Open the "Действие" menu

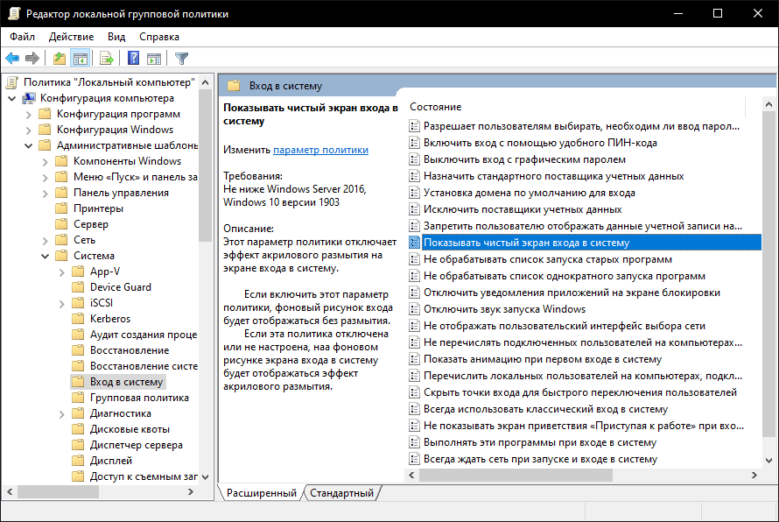click(71, 37)
